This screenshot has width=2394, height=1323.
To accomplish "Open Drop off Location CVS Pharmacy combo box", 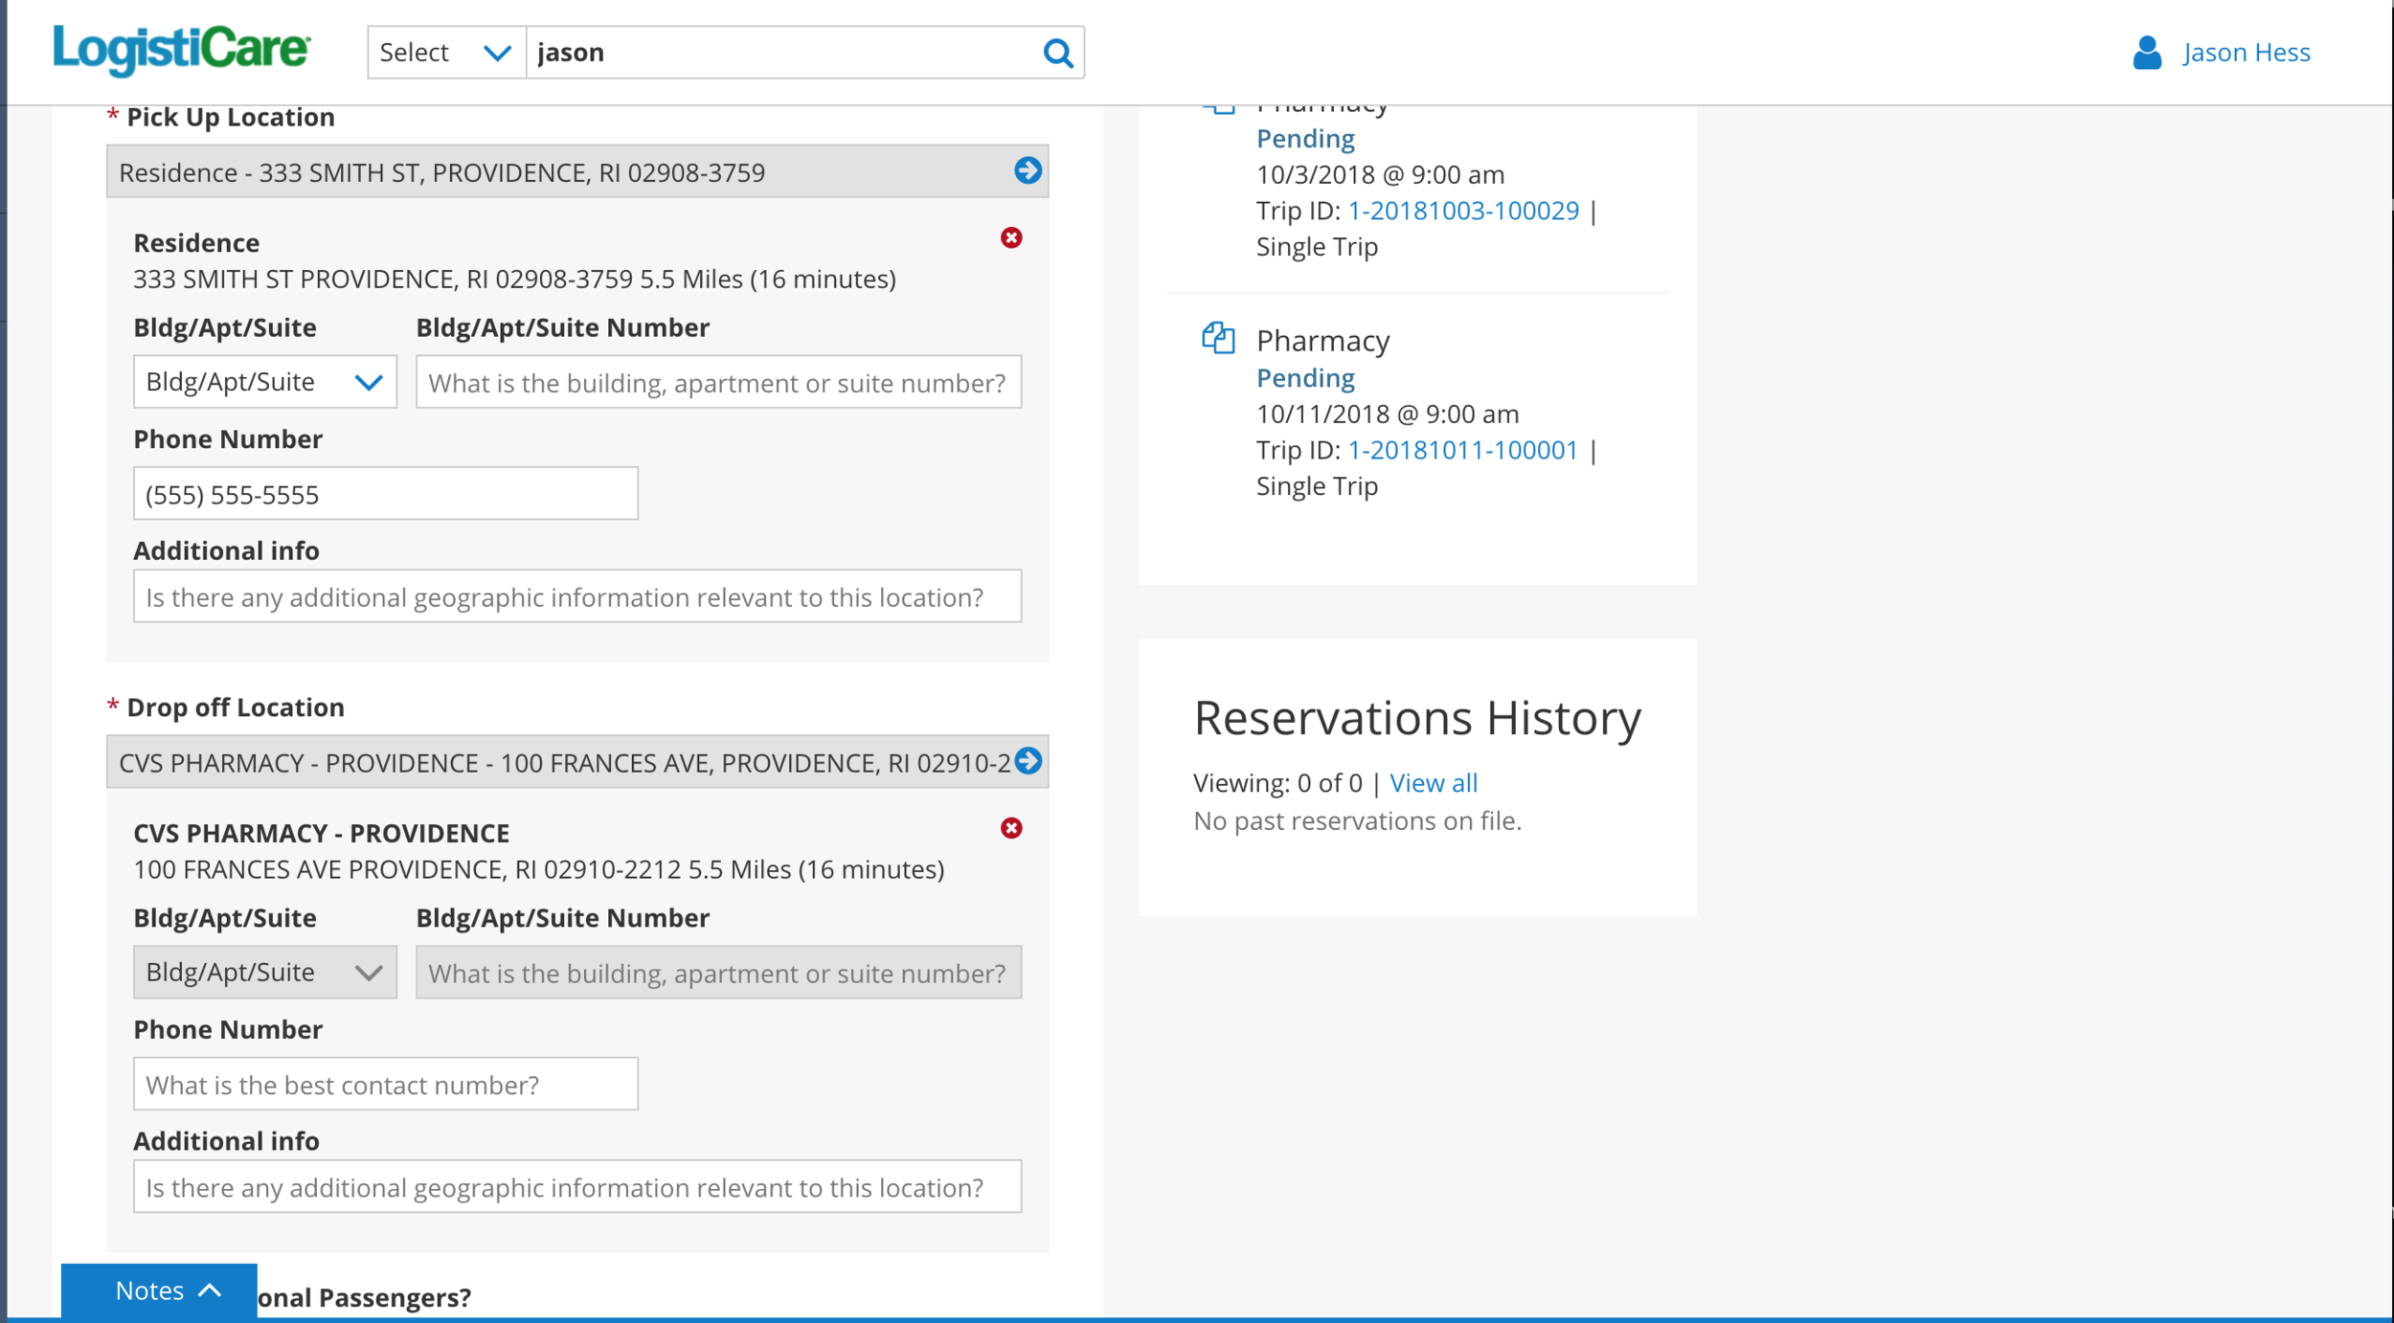I will pos(577,762).
